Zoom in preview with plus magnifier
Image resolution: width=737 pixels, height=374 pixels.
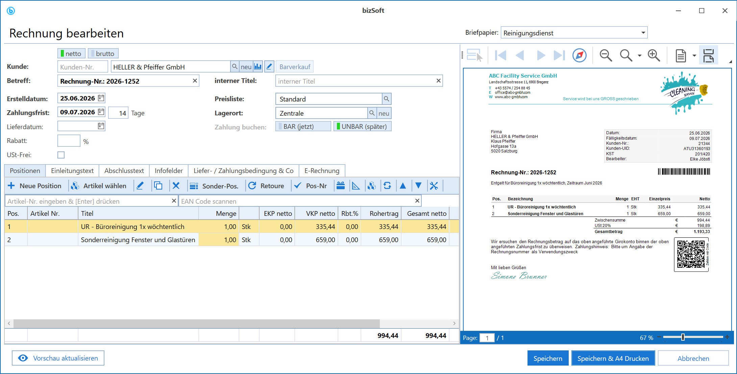654,55
